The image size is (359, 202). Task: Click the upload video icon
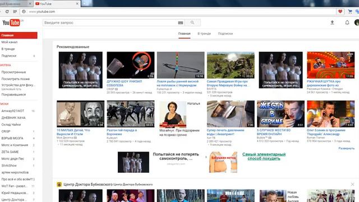point(332,22)
